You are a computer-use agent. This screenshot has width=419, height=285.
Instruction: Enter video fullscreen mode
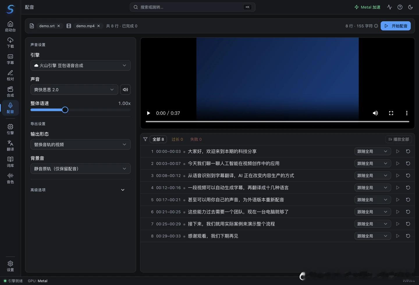pos(391,113)
